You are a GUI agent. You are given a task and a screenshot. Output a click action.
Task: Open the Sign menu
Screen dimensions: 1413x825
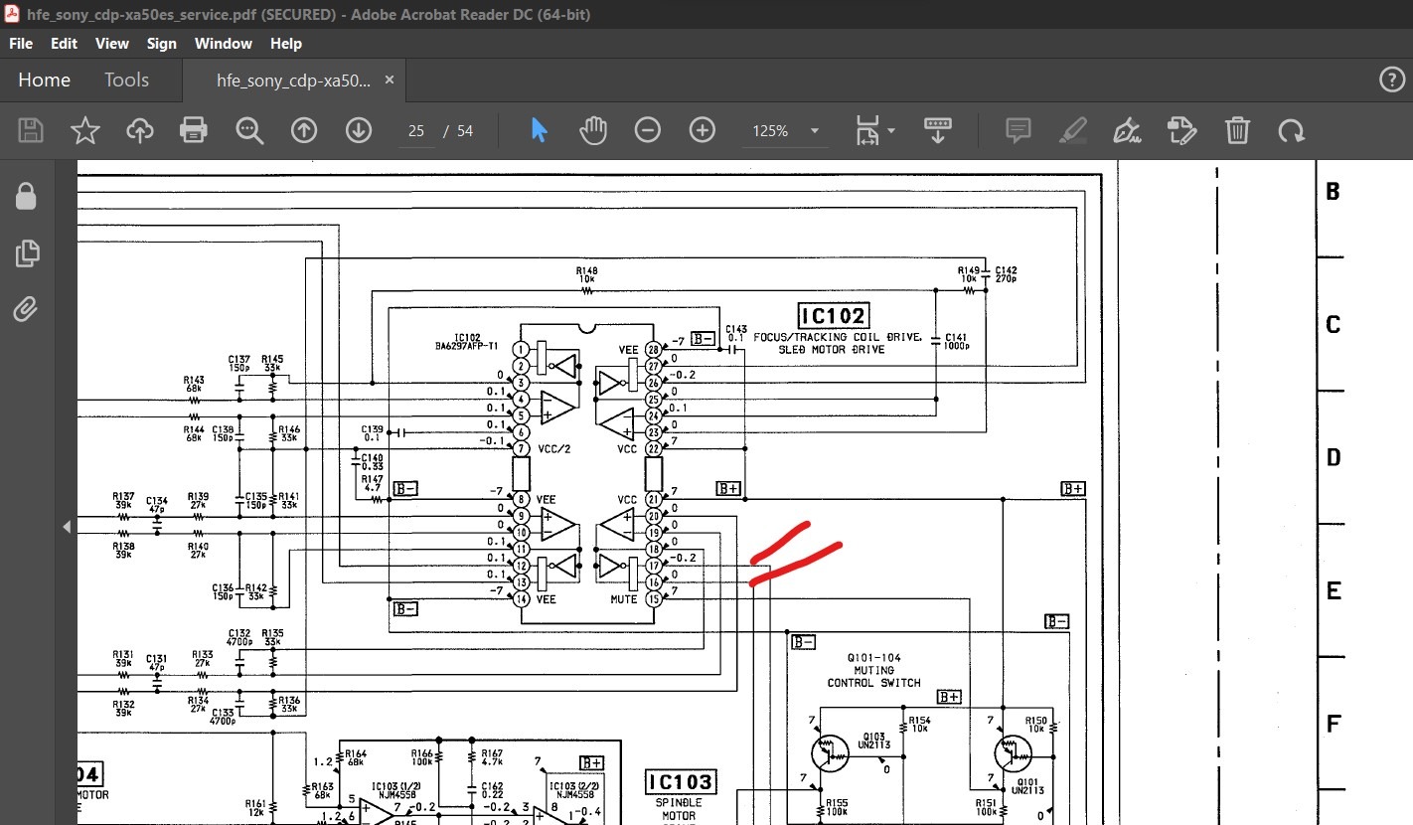(162, 44)
